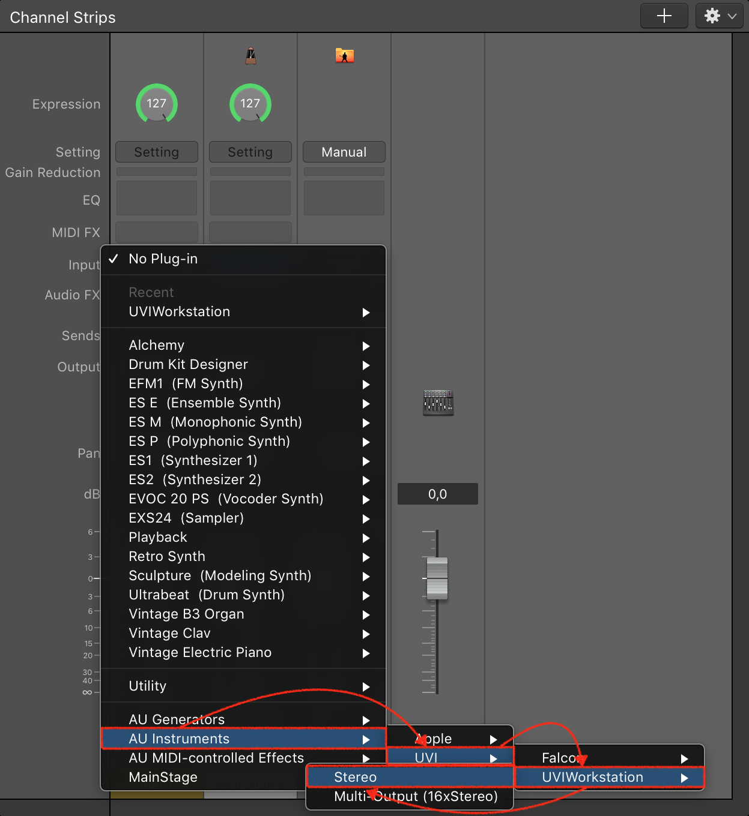Choose EFM1 (FM Synth) from the menu

[243, 383]
